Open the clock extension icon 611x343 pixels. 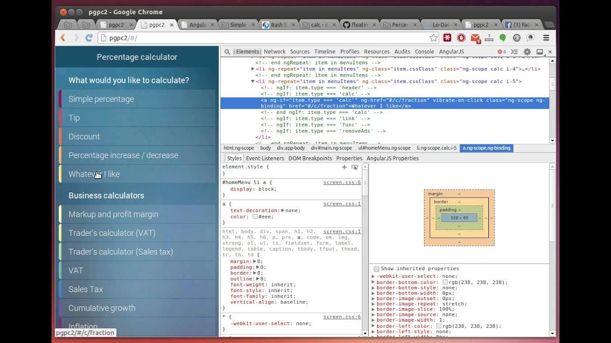[516, 38]
